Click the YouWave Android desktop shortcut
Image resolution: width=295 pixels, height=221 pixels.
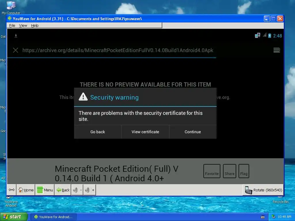pyautogui.click(x=11, y=202)
